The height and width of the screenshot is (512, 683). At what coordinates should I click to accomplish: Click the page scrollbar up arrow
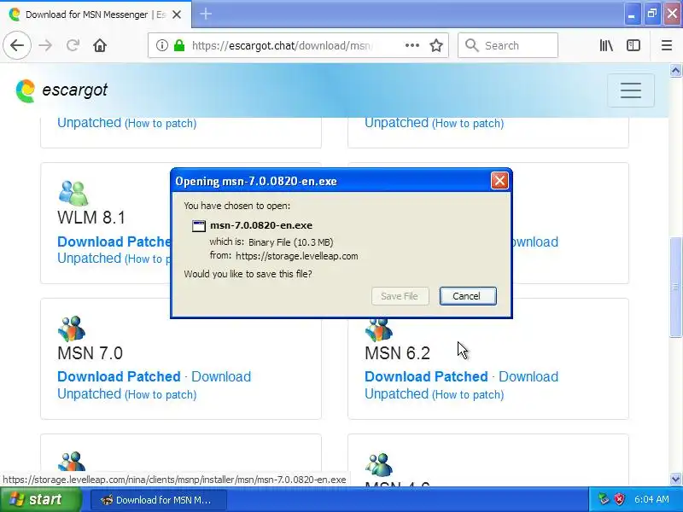[675, 70]
